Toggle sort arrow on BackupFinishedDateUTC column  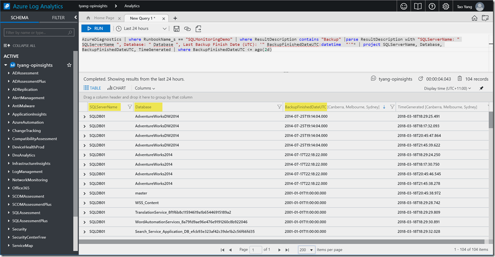tap(384, 107)
